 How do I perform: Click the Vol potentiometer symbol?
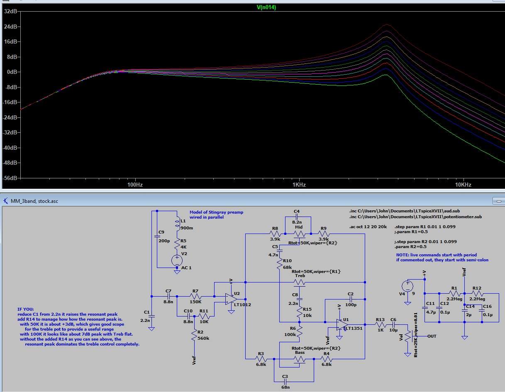click(x=407, y=337)
